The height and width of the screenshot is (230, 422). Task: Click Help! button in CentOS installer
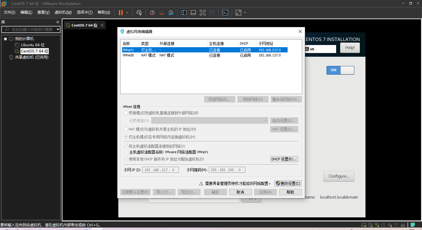(350, 48)
